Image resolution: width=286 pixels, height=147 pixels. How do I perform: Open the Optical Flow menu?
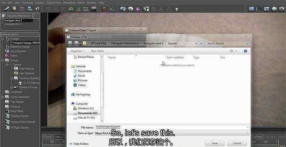pos(53,3)
